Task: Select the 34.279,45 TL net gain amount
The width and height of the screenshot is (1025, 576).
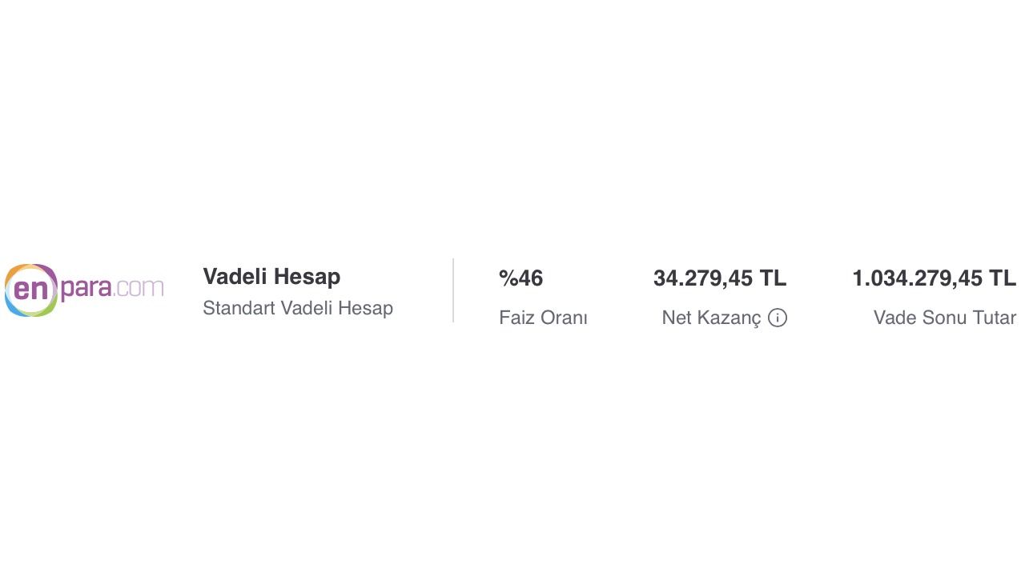Action: (x=719, y=278)
